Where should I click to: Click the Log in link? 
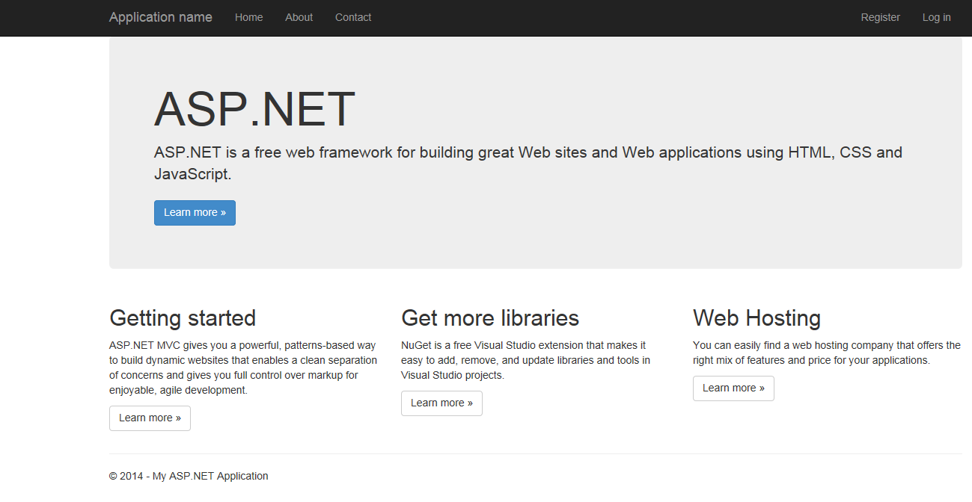936,17
